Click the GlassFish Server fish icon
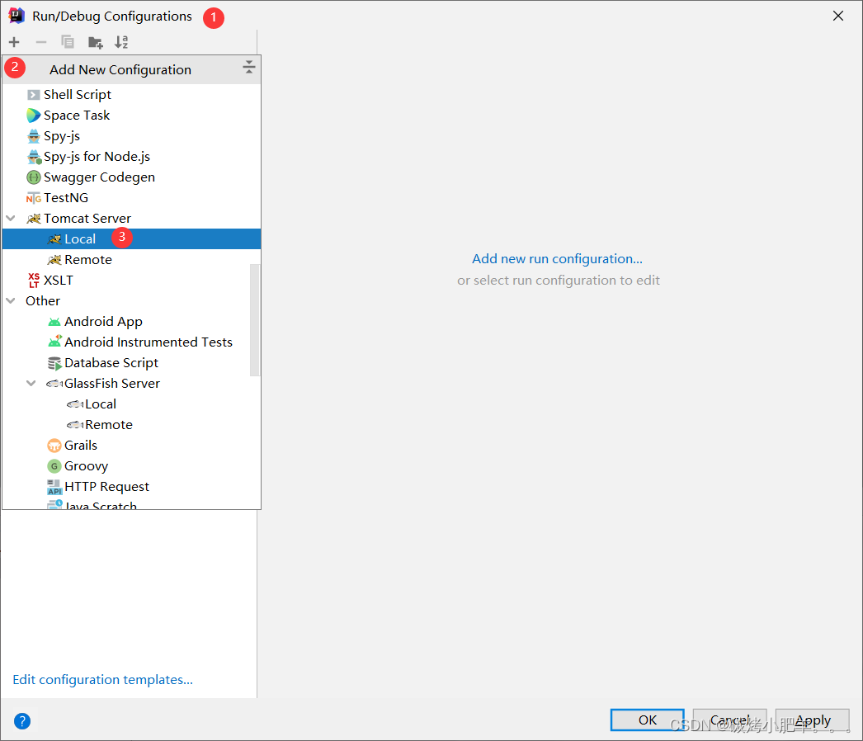This screenshot has height=741, width=863. click(x=54, y=384)
